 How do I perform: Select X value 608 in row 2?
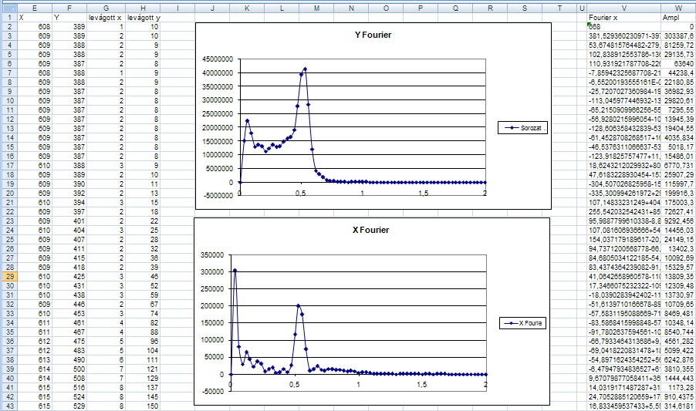point(35,26)
